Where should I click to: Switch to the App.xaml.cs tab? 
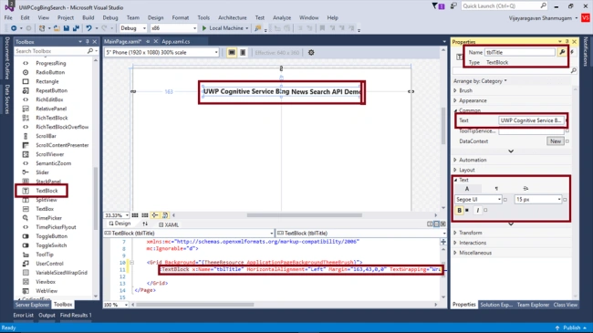click(x=176, y=42)
